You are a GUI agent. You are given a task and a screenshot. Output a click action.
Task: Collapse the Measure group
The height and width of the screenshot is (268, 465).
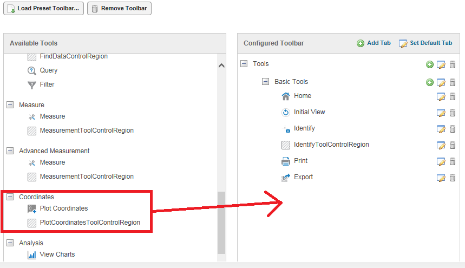pos(10,104)
